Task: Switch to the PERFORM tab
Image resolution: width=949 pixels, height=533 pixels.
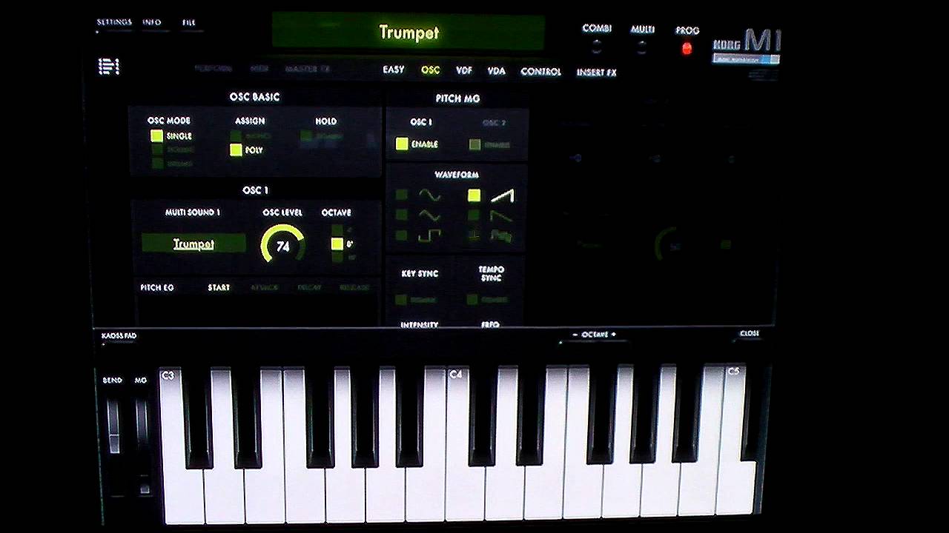Action: tap(213, 68)
